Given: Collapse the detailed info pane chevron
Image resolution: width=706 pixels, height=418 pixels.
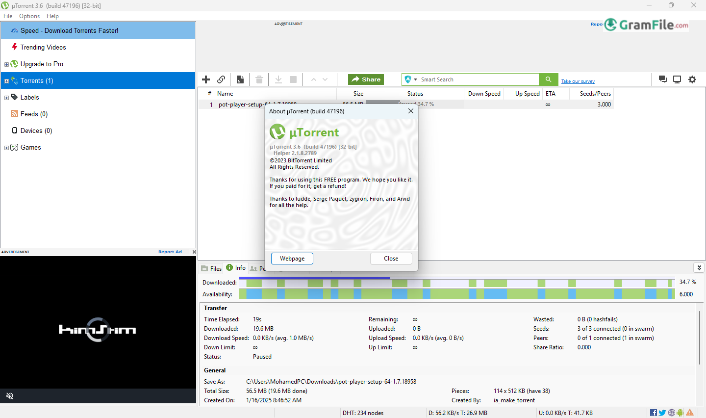Looking at the screenshot, I should pyautogui.click(x=699, y=267).
